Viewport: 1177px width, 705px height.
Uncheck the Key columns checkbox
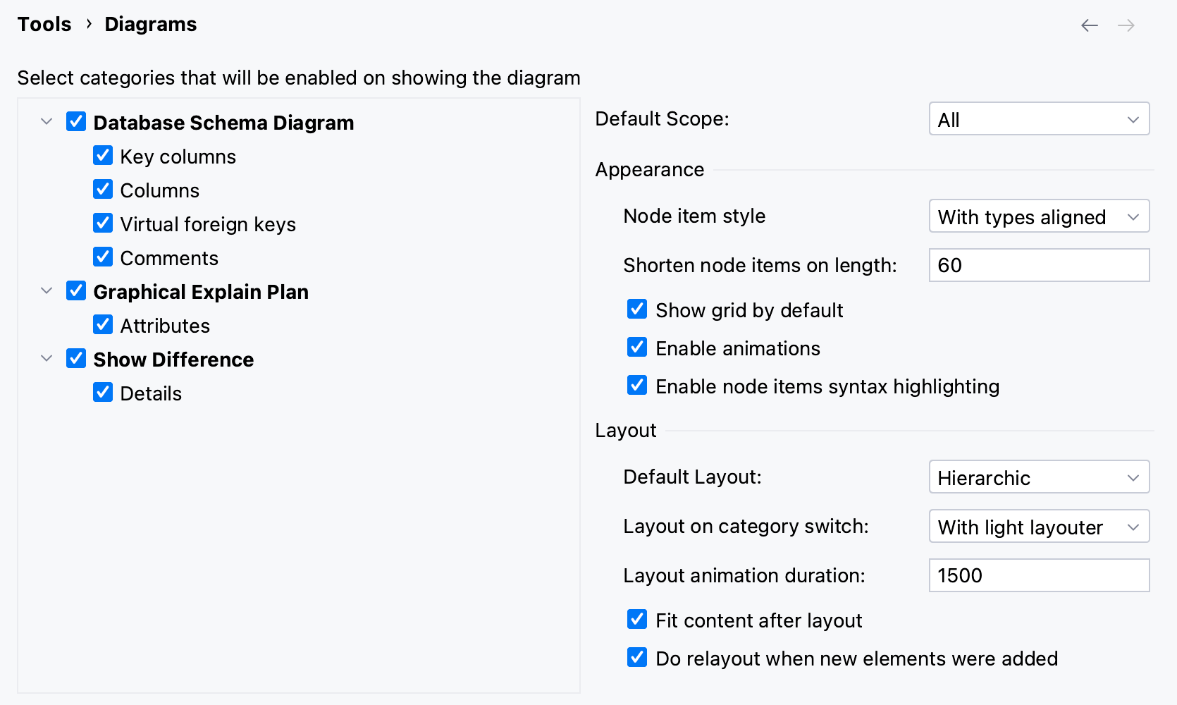(x=103, y=155)
